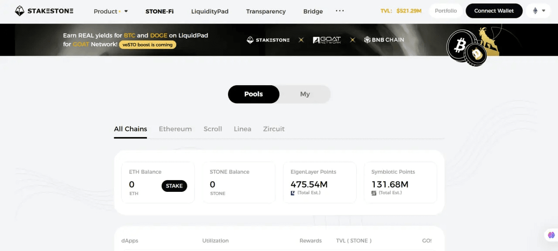The width and height of the screenshot is (558, 251).
Task: Open the STONE-Fi menu item
Action: coord(160,11)
